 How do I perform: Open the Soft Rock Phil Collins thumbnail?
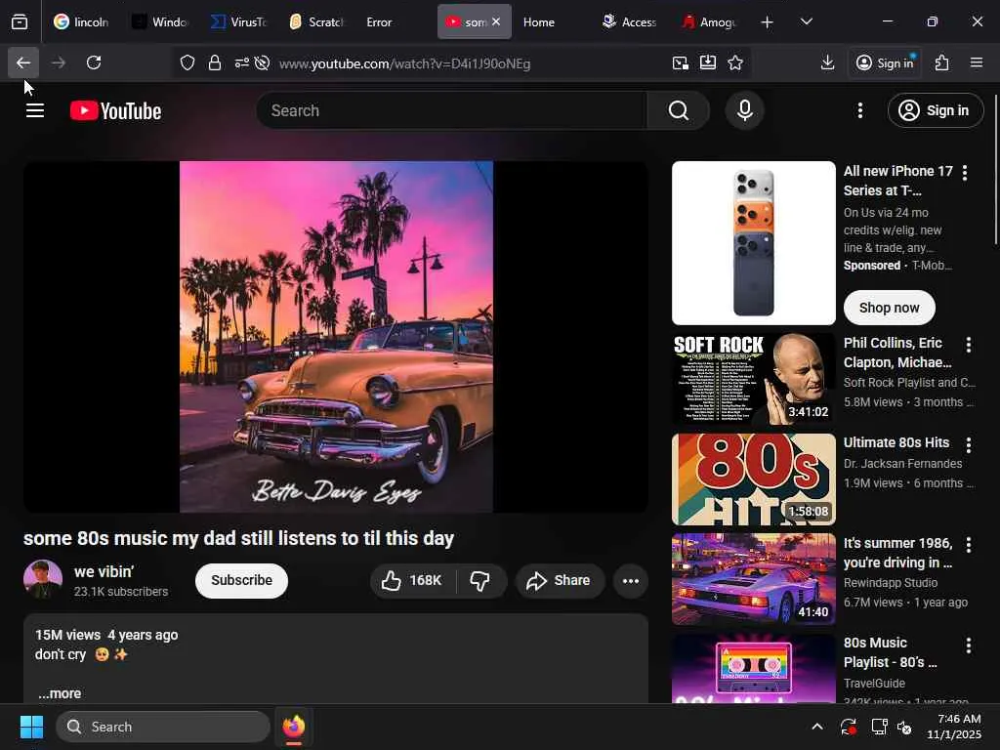753,379
